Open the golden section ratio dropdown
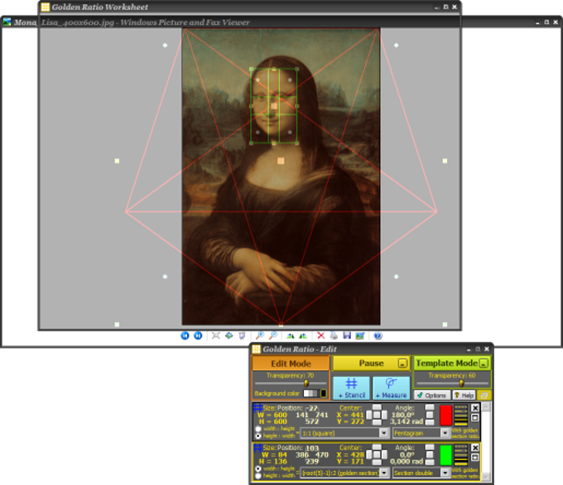The height and width of the screenshot is (485, 563). 384,473
